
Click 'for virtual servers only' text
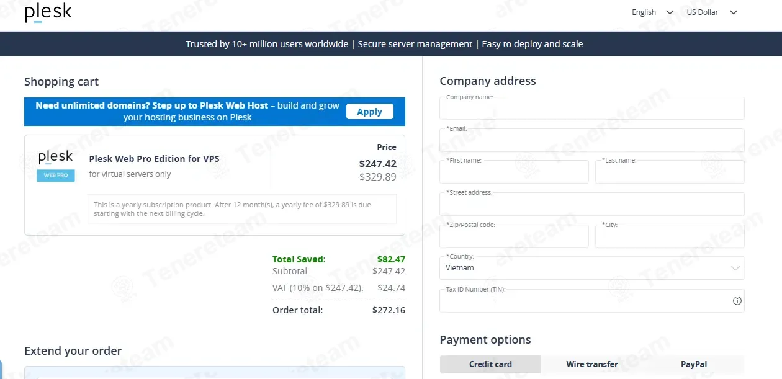pyautogui.click(x=130, y=174)
